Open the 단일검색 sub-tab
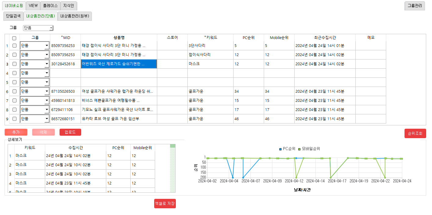Image resolution: width=432 pixels, height=215 pixels. [x=13, y=16]
